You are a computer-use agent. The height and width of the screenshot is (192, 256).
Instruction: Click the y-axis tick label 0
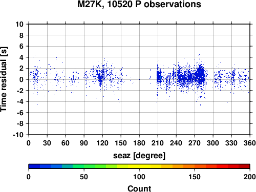[x=22, y=79]
